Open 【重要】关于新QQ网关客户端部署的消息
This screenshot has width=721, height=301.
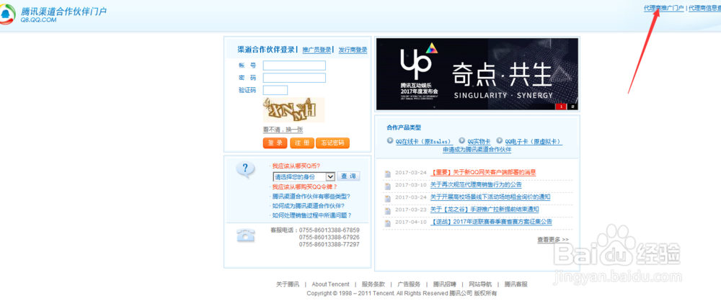coord(483,172)
